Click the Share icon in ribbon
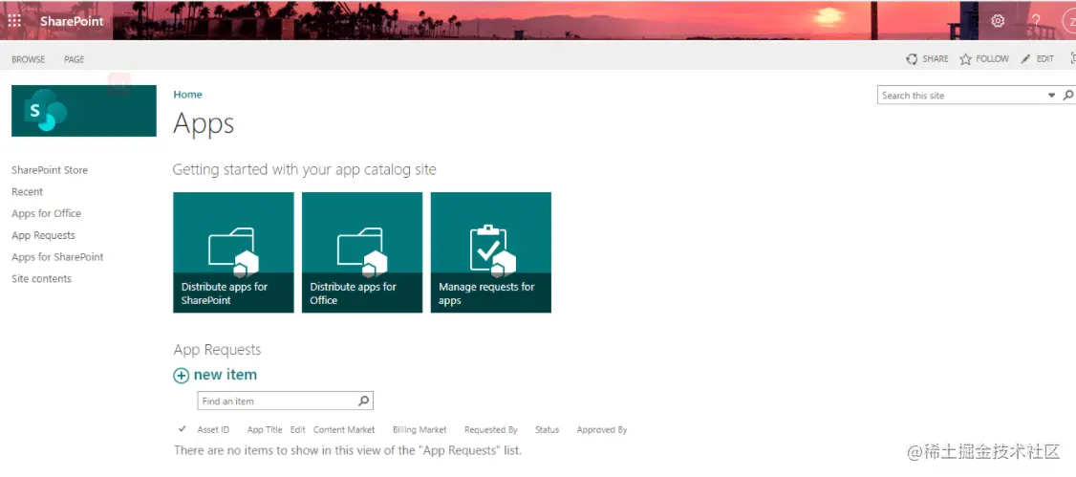The height and width of the screenshot is (477, 1076). (x=912, y=59)
